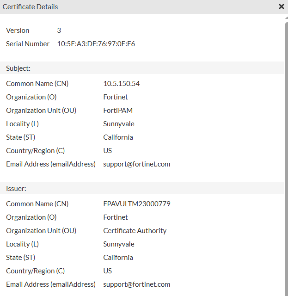Viewport: 288px width, 296px height.
Task: Click the issuer common name FPAVULTM23000779
Action: pos(137,204)
